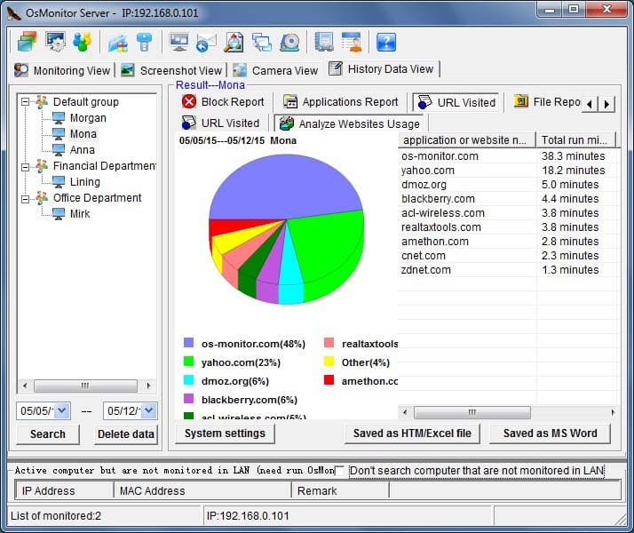Open the Block Report tab
634x533 pixels.
click(x=223, y=102)
